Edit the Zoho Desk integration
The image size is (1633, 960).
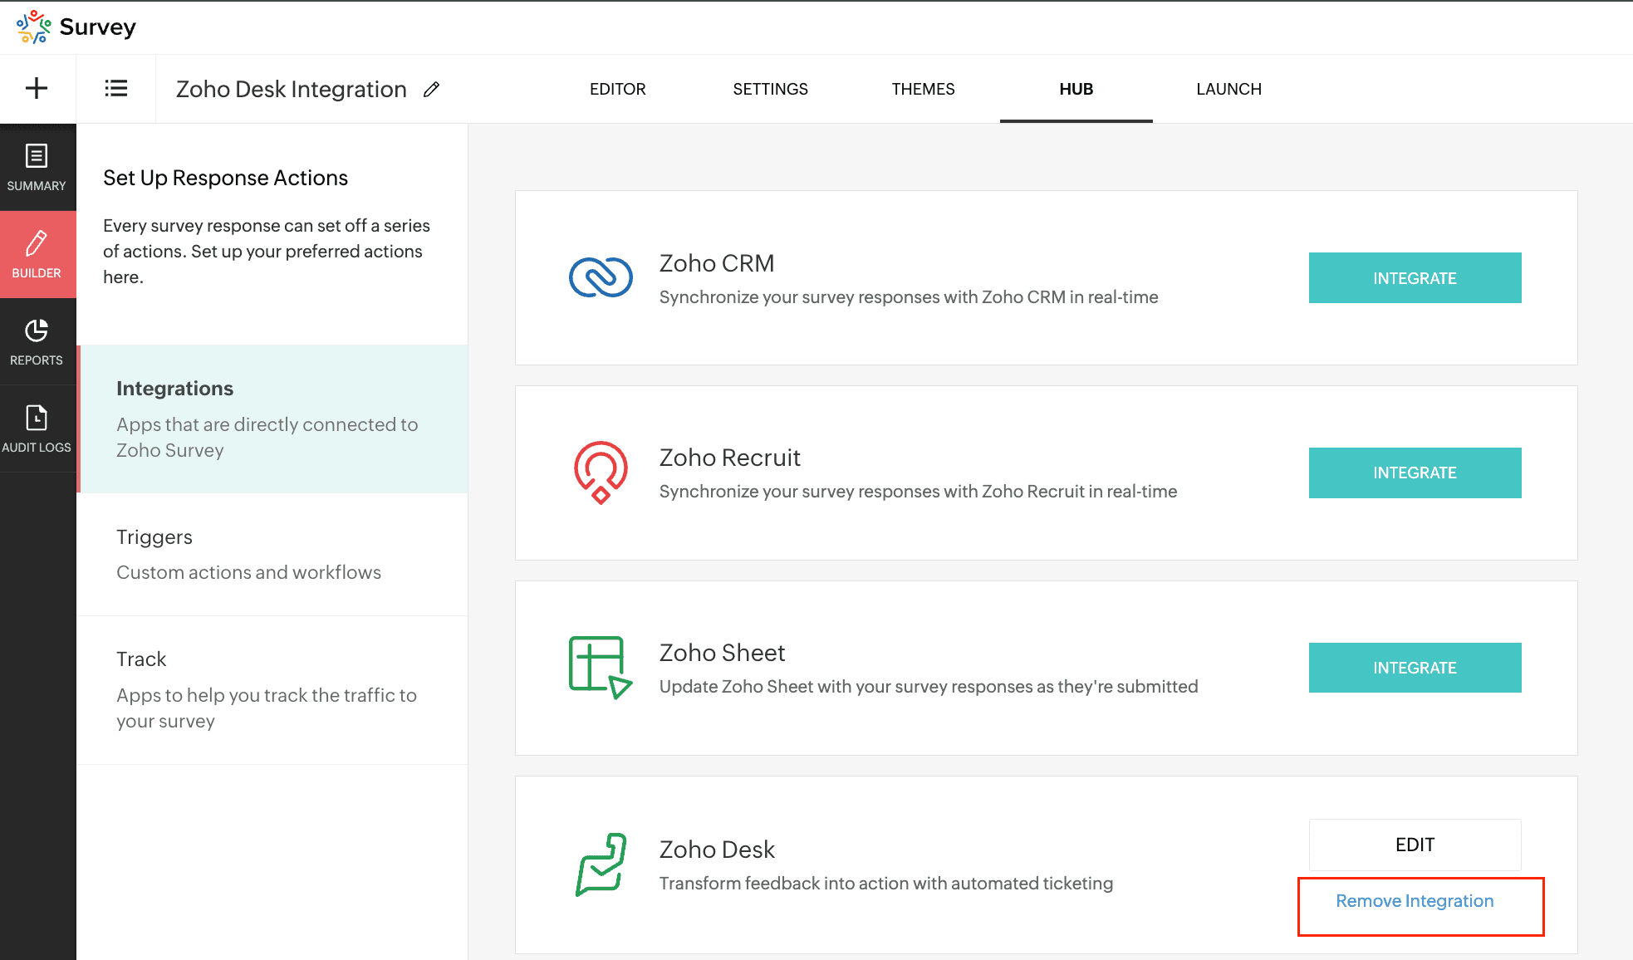(x=1415, y=845)
